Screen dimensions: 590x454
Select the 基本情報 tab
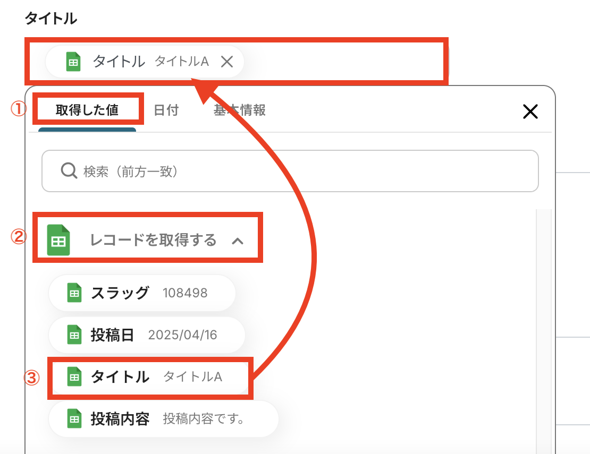(x=239, y=110)
